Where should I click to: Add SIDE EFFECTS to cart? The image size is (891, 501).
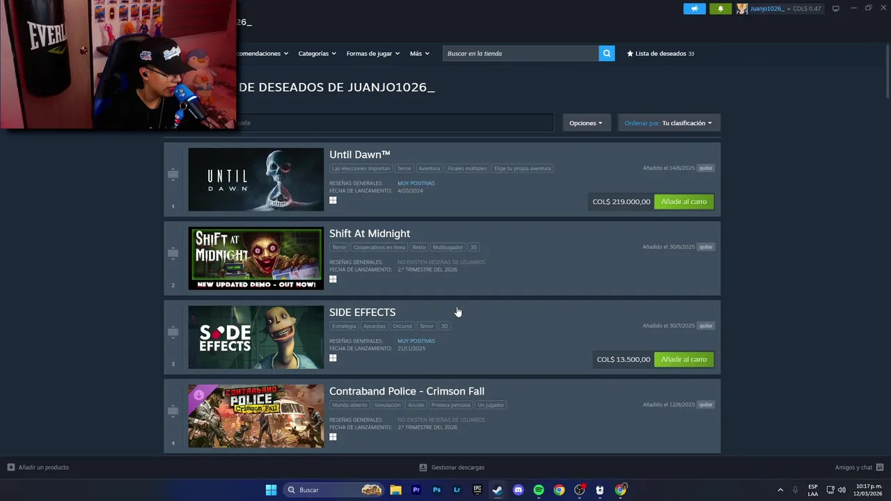[x=684, y=360]
